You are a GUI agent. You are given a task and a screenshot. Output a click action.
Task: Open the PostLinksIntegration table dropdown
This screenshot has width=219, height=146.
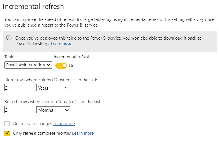tap(28, 65)
